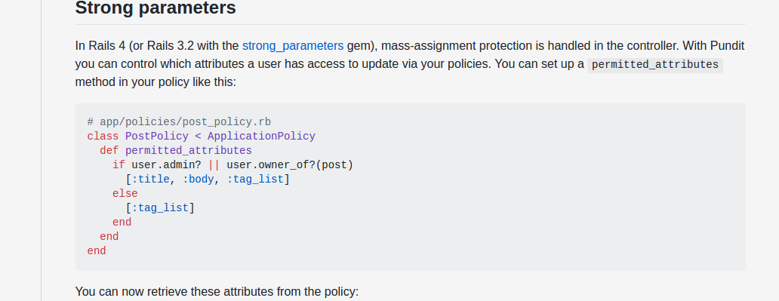The height and width of the screenshot is (301, 779).
Task: Click the || operator in the condition
Action: 214,165
